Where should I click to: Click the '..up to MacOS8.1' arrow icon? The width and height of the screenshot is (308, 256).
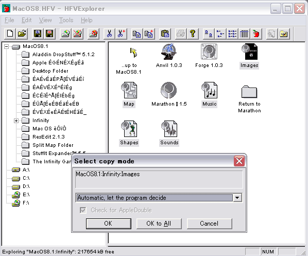133,53
